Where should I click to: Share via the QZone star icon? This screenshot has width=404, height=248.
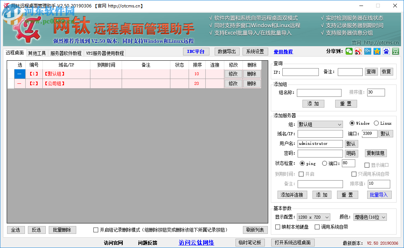pyautogui.click(x=377, y=51)
